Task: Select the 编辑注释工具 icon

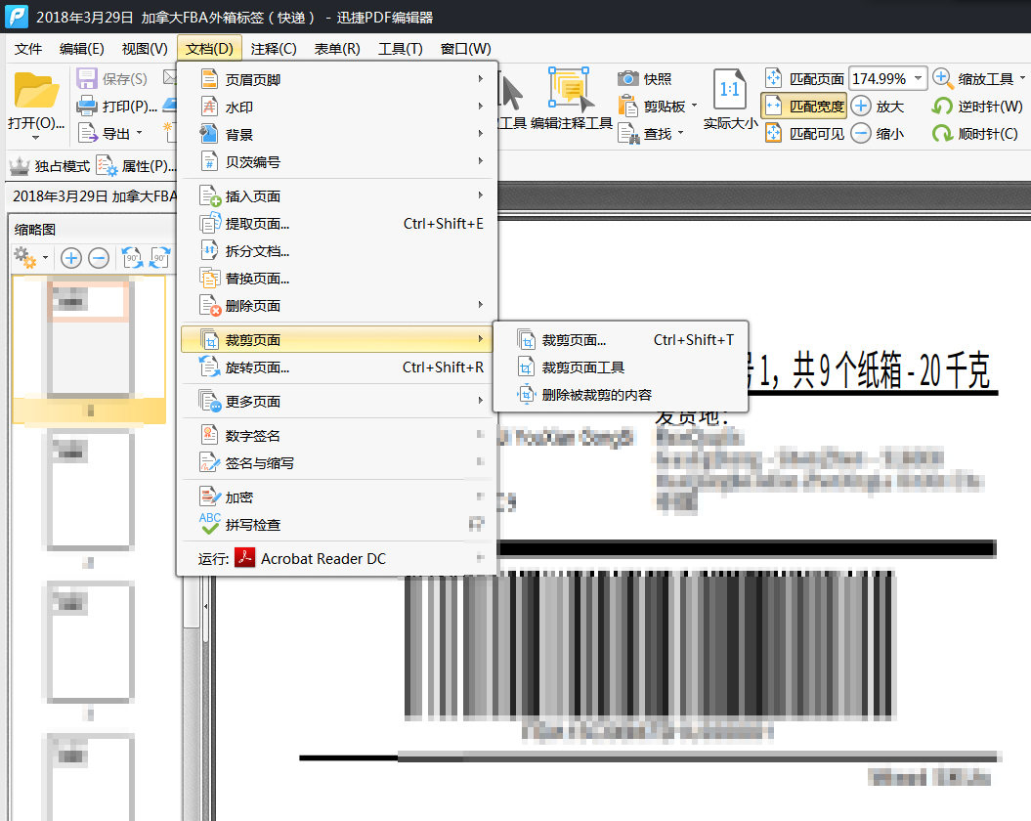Action: [x=571, y=90]
